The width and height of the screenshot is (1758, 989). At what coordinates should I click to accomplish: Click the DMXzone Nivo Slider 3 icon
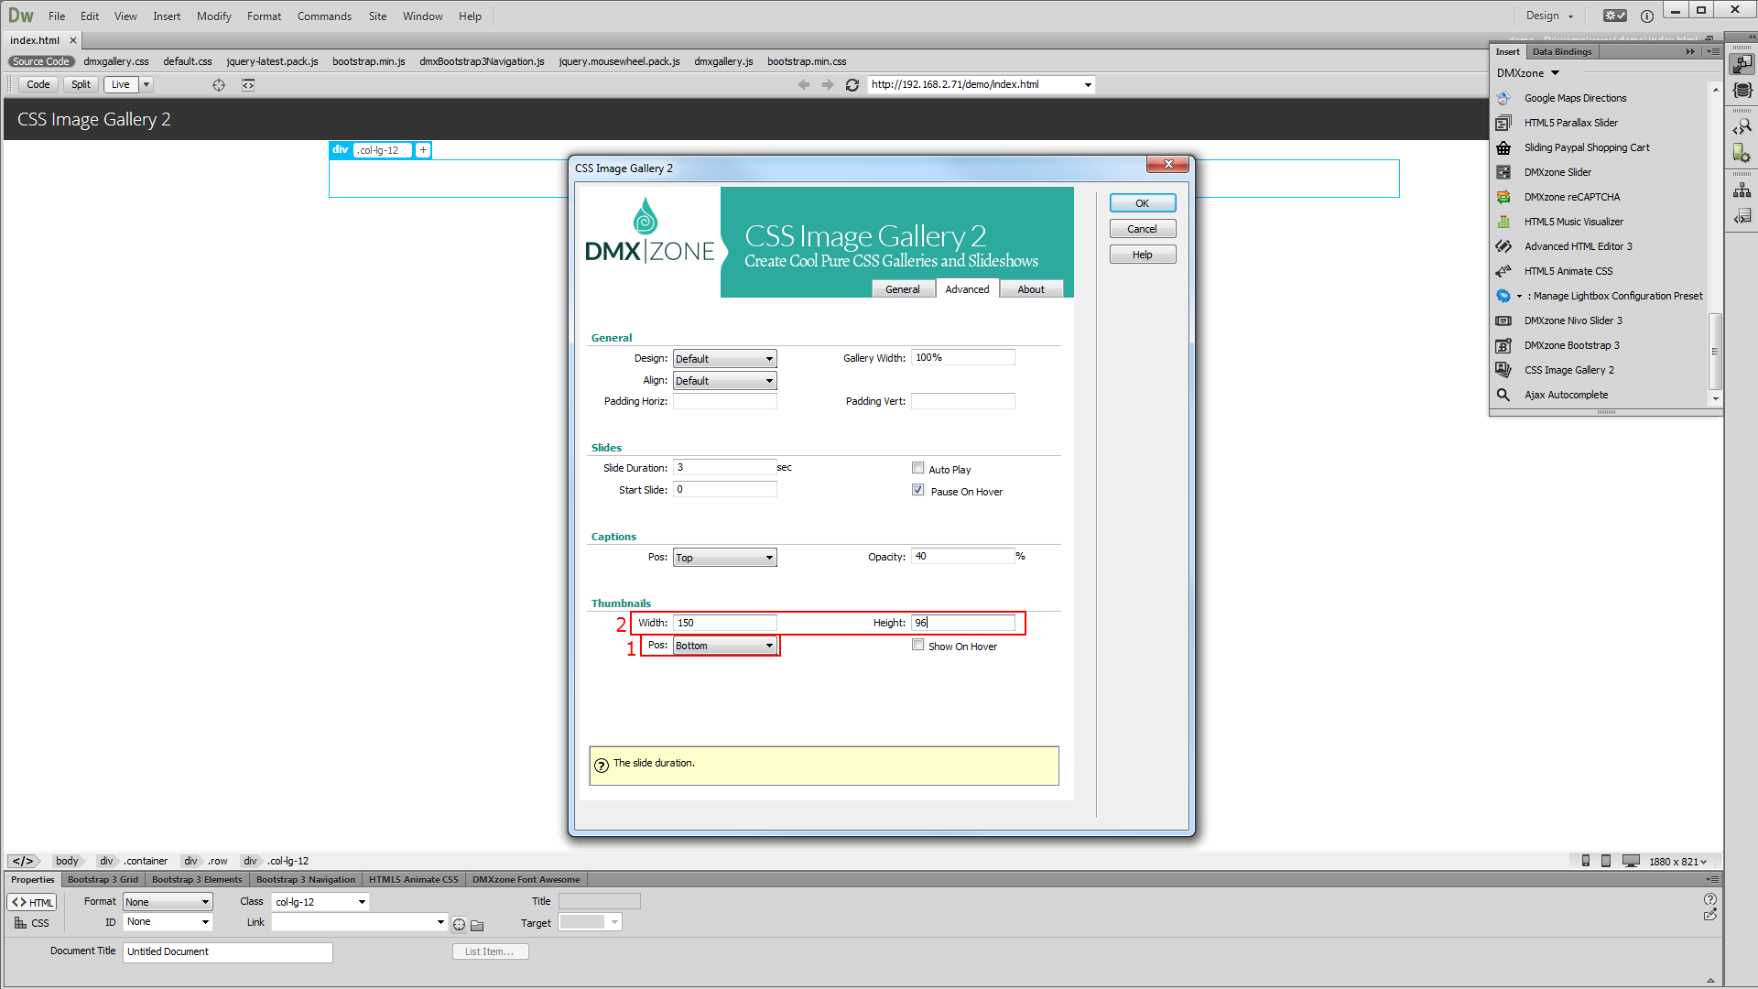(x=1503, y=321)
